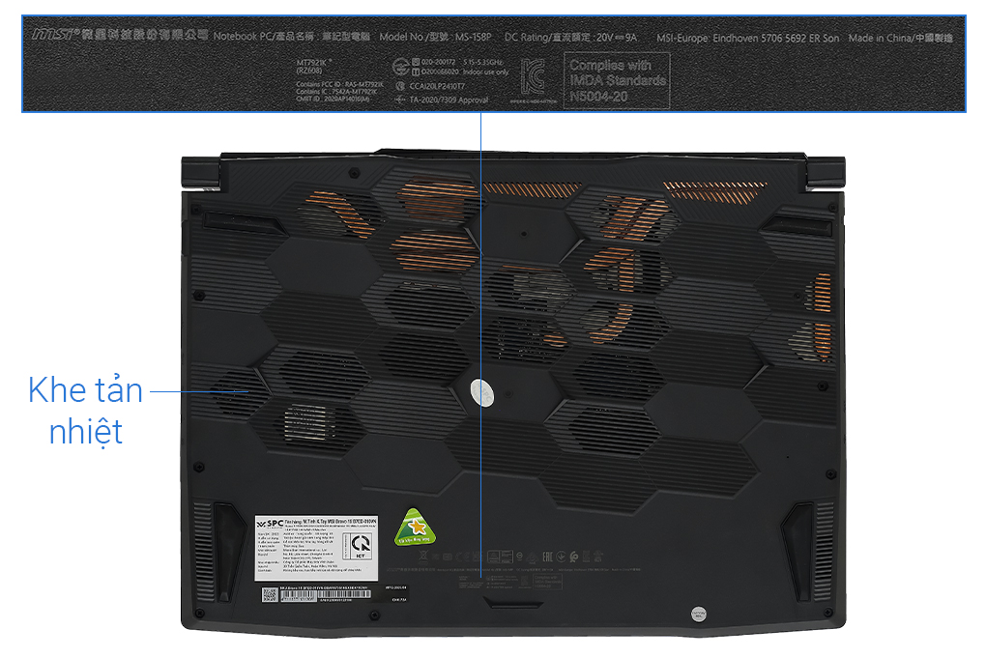
Task: Click the bottom center lid notch
Action: (x=512, y=602)
